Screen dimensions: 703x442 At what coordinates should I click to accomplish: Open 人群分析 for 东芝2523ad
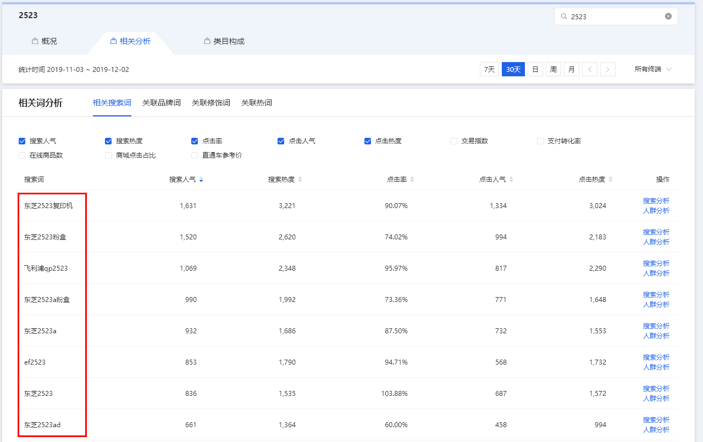pos(656,430)
